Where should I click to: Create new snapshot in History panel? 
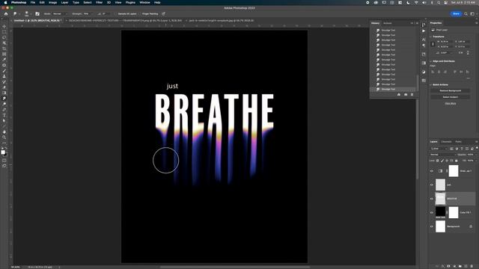[x=406, y=95]
